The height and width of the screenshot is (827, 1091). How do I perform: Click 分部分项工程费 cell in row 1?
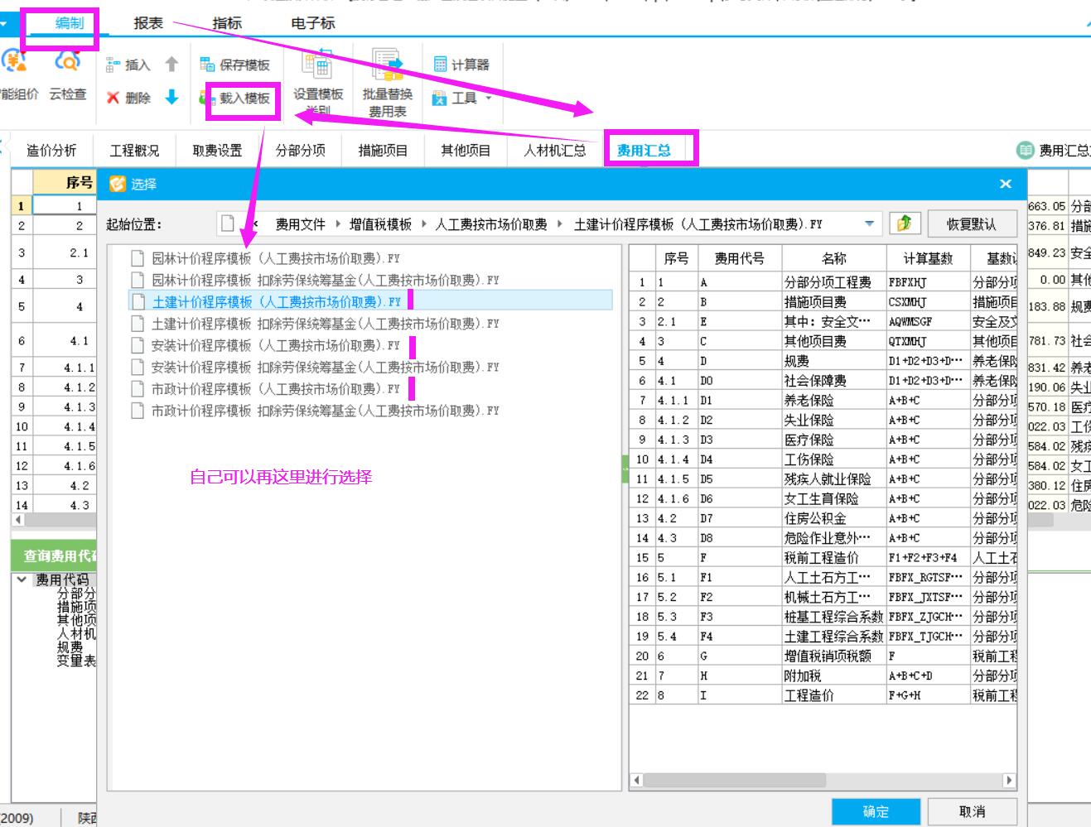[x=833, y=282]
